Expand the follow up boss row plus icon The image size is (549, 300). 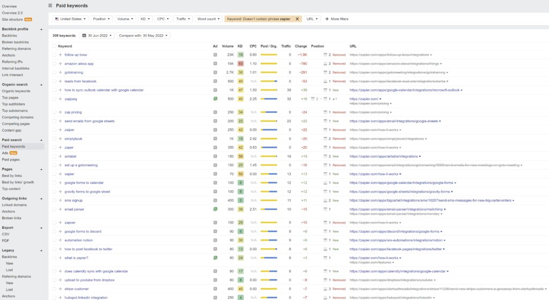60,55
